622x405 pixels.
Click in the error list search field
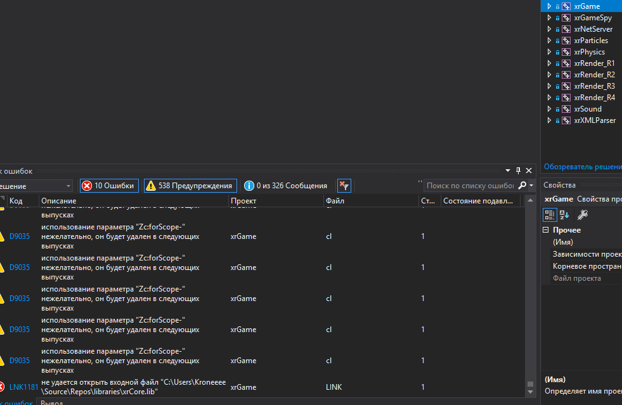tap(469, 186)
